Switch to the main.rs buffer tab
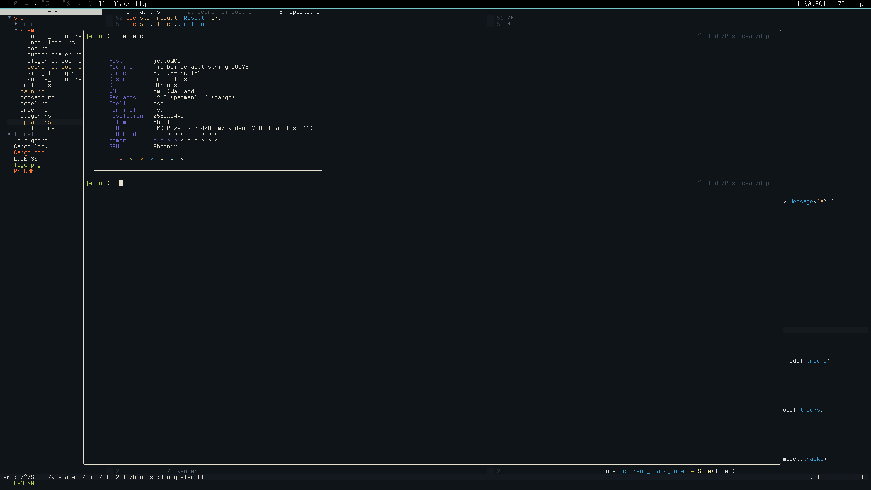 [x=143, y=12]
